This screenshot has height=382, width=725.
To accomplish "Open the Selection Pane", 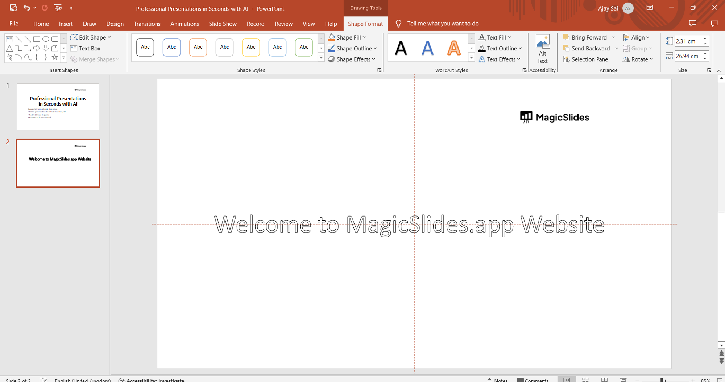I will click(585, 59).
